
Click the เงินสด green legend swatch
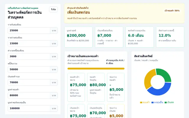coord(166,102)
